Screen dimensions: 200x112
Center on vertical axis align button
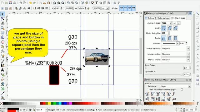[x=158, y=94]
